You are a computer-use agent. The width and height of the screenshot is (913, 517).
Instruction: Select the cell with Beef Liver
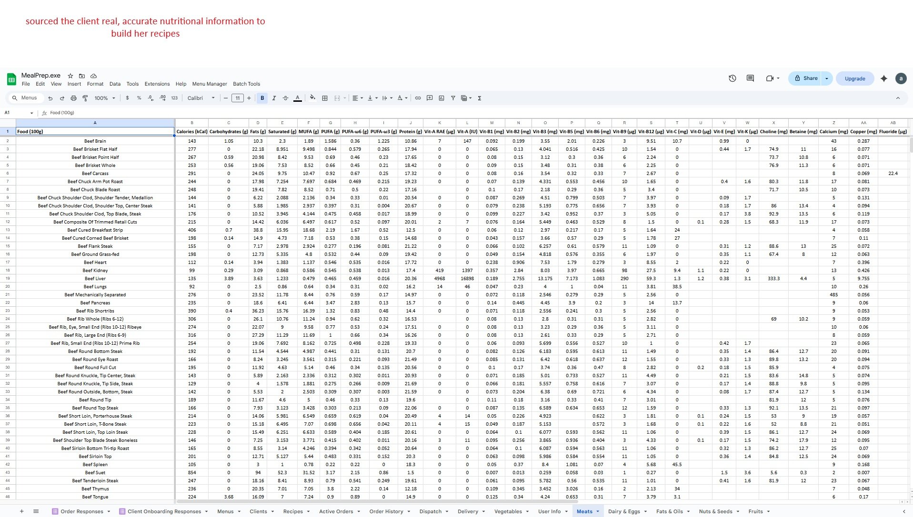pyautogui.click(x=95, y=278)
